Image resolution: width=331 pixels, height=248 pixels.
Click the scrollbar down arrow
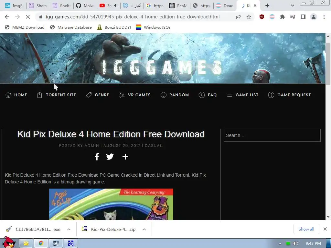pos(328,217)
